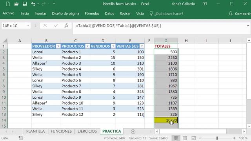The width and height of the screenshot is (251, 141).
Task: Click the TOTALES header cell
Action: pos(166,46)
